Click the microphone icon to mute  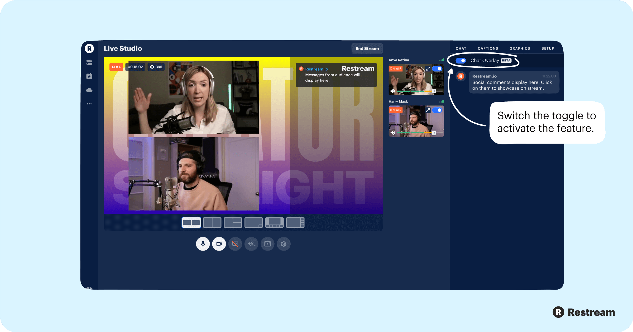click(203, 244)
